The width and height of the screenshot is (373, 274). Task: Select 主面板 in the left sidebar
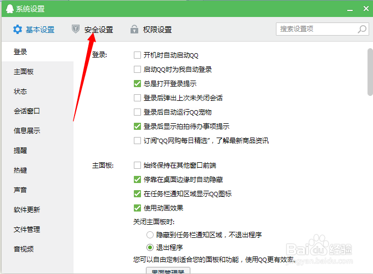[38, 72]
